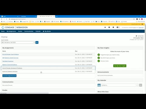Image resolution: width=146 pixels, height=109 pixels.
Task: Click the No current forums text
Action: click(x=7, y=85)
